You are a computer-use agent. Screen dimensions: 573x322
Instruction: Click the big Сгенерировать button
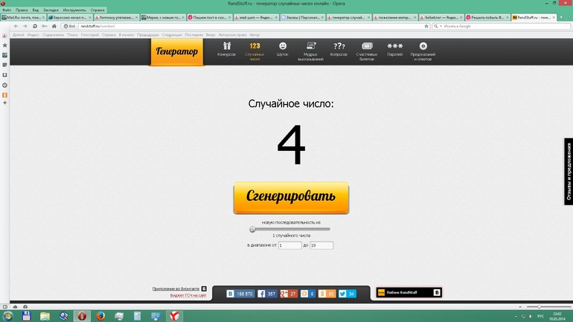[291, 197]
